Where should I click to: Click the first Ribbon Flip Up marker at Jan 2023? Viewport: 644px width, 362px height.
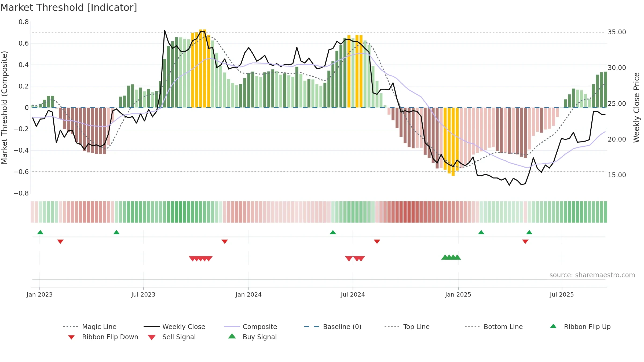point(40,232)
